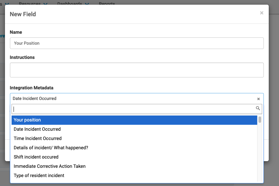Viewport: 279px width, 186px height.
Task: Click the search magnifier icon in dropdown
Action: pos(258,108)
